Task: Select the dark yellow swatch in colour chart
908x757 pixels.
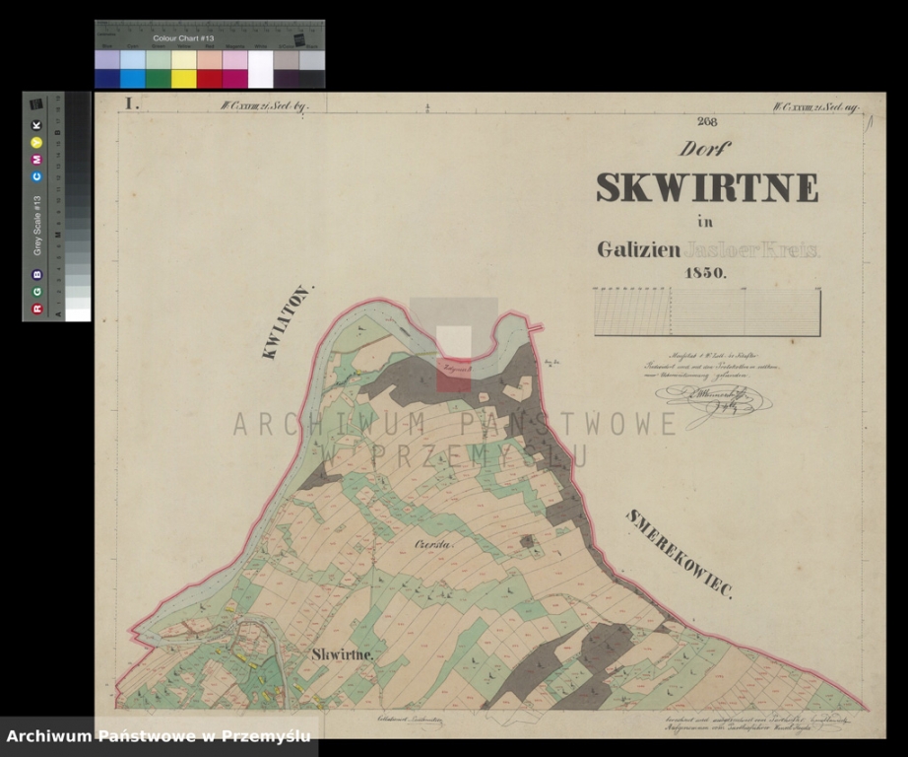Action: point(184,79)
